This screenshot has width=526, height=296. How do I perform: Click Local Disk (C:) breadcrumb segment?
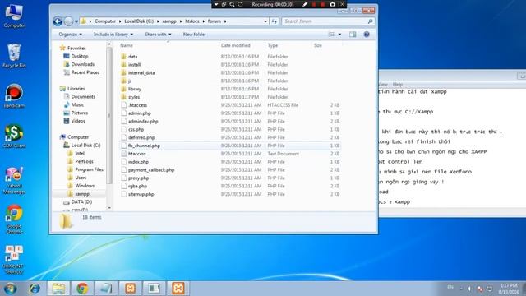(x=139, y=21)
